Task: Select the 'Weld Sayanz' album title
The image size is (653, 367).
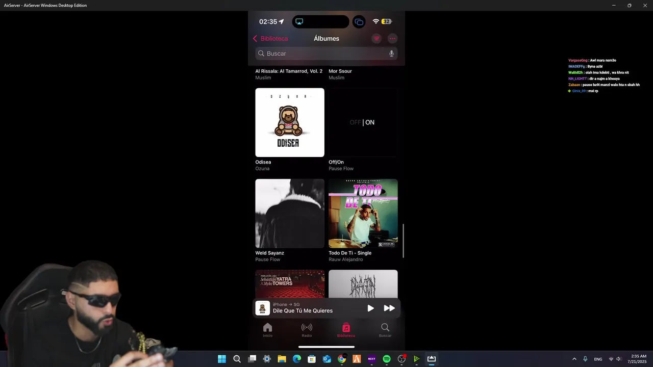Action: pyautogui.click(x=270, y=253)
